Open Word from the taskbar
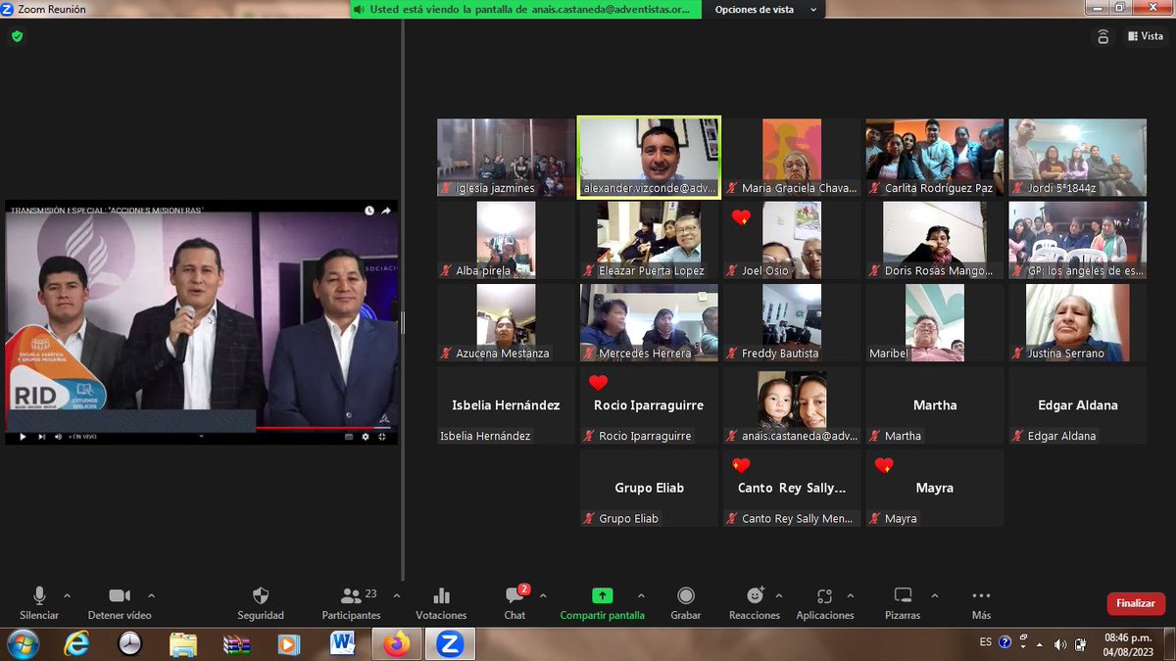1176x661 pixels. (x=342, y=643)
